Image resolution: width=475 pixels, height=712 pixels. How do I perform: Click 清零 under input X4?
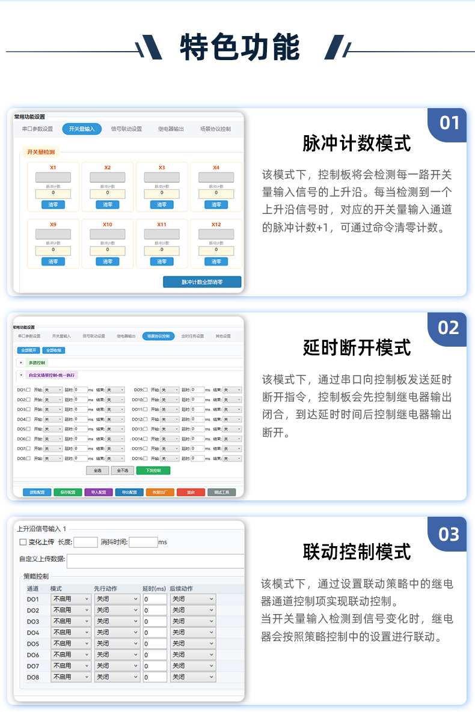pos(216,205)
